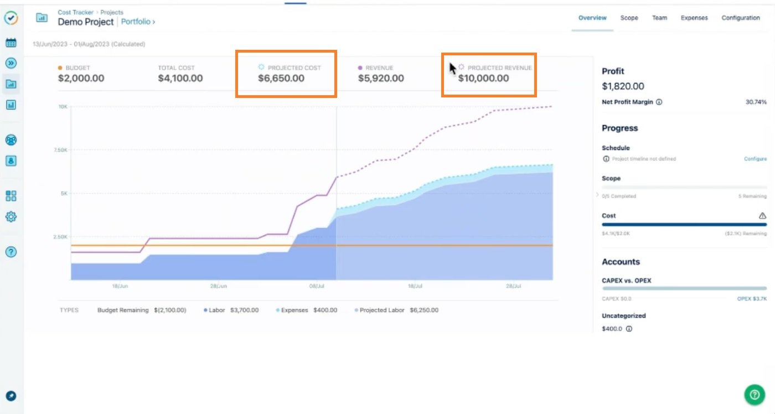This screenshot has height=414, width=775.
Task: Toggle the Labor legend item
Action: [x=231, y=310]
